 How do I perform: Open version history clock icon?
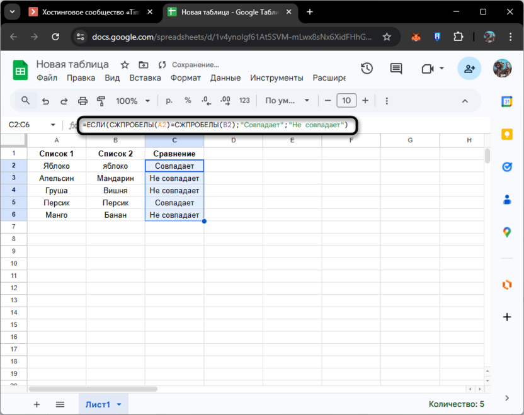pyautogui.click(x=367, y=69)
